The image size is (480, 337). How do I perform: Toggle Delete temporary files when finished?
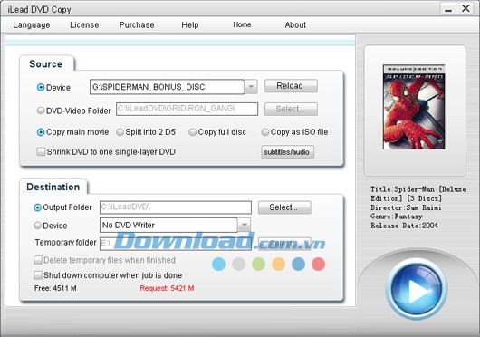[x=38, y=260]
